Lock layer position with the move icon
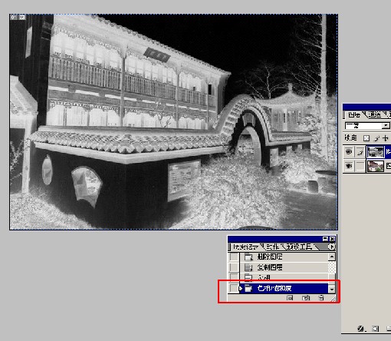 click(x=386, y=138)
